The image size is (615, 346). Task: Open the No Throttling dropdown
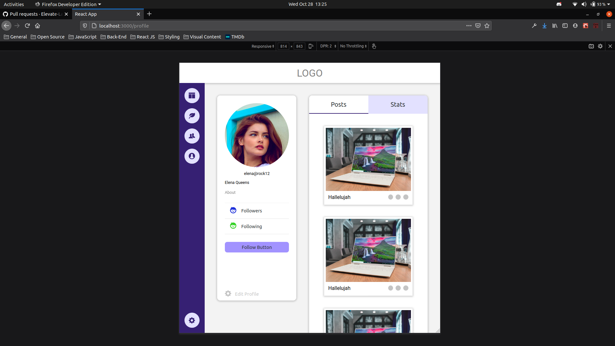pos(353,46)
